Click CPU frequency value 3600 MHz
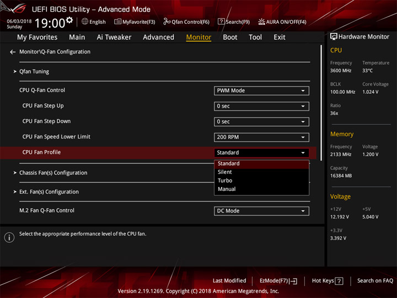 click(x=341, y=71)
